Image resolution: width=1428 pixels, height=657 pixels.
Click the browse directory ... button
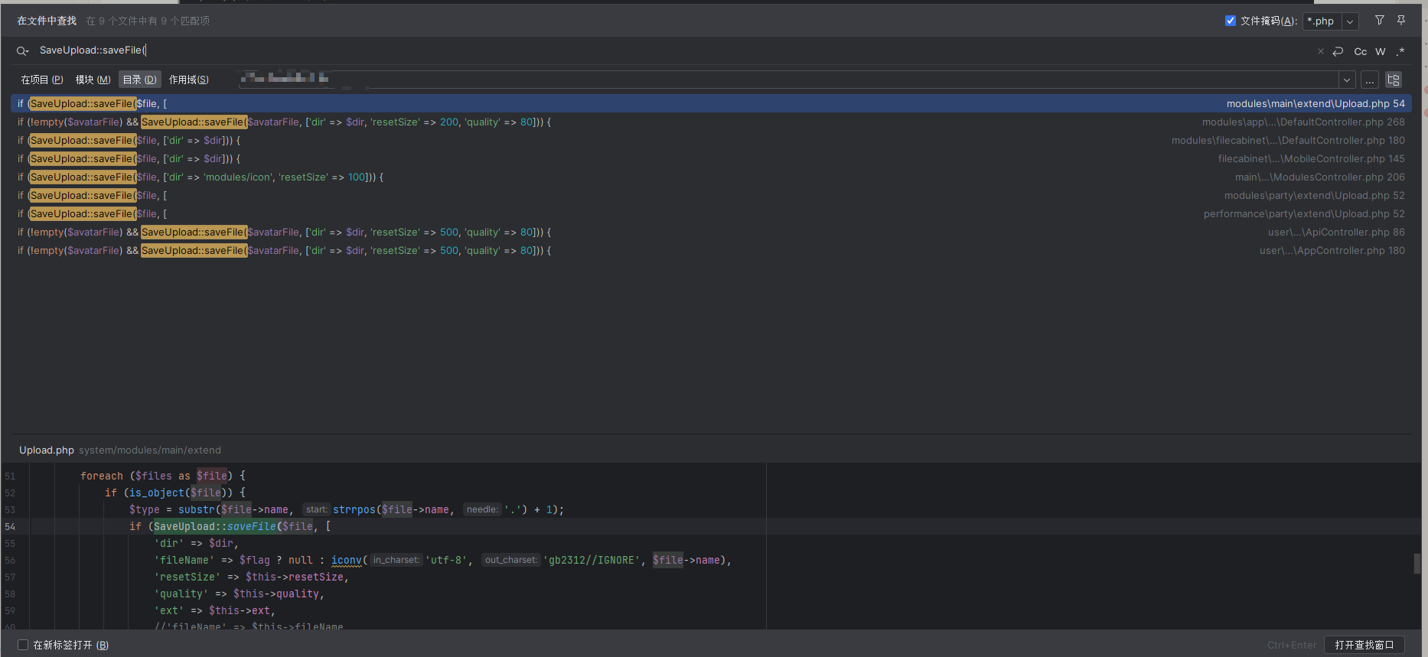[x=1370, y=80]
